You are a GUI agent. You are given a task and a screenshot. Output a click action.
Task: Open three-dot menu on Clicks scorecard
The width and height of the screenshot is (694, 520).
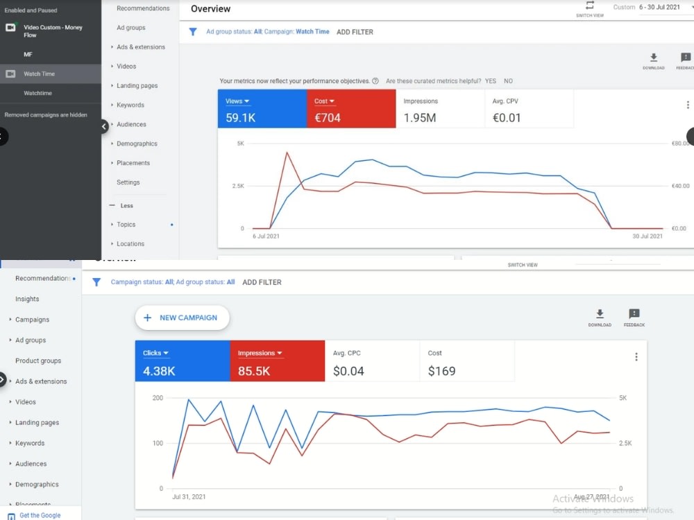636,357
